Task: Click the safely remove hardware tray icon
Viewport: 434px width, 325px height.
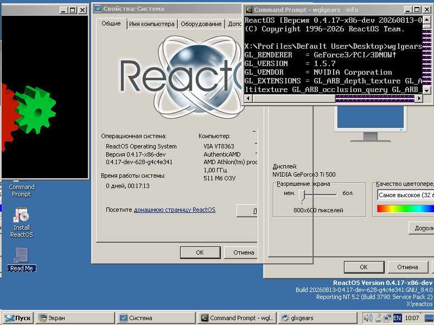Action: (378, 318)
